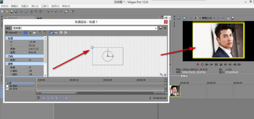Toggle Lock Aspect Ratio button
The image size is (254, 119).
pos(52,33)
